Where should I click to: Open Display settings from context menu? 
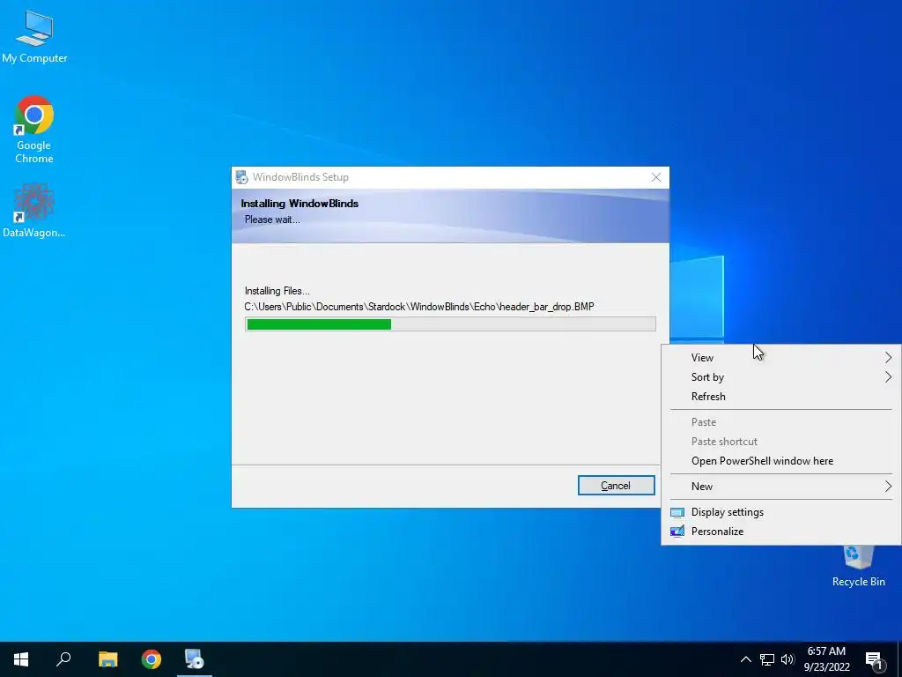tap(781, 512)
